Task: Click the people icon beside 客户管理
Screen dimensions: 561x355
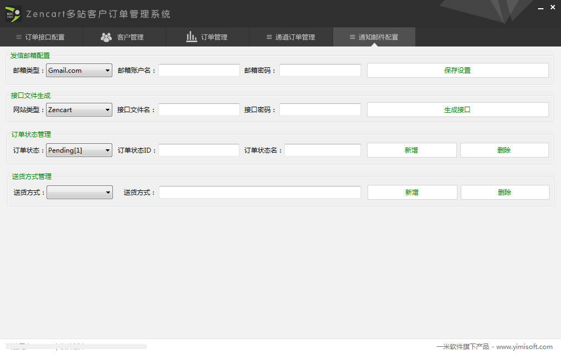Action: pos(106,37)
